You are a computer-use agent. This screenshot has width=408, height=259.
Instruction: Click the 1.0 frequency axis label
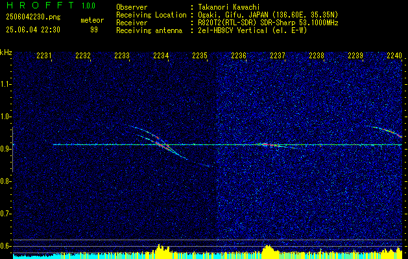coord(6,117)
